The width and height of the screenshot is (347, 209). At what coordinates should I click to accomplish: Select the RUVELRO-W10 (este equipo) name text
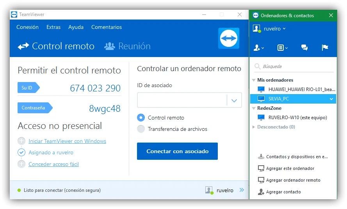click(x=298, y=118)
